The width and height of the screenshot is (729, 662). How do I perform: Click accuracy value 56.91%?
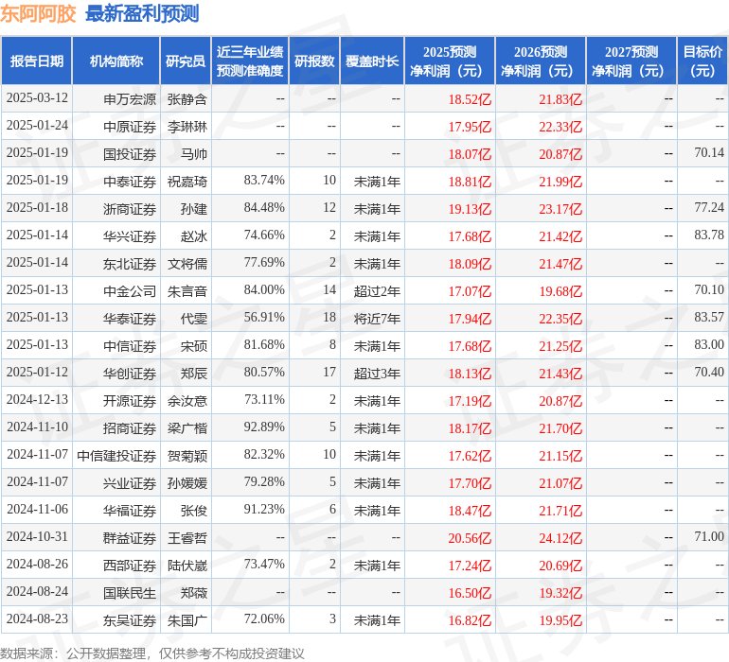[264, 318]
